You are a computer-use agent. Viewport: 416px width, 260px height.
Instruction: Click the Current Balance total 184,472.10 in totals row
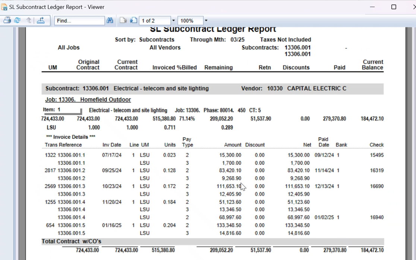pos(372,250)
